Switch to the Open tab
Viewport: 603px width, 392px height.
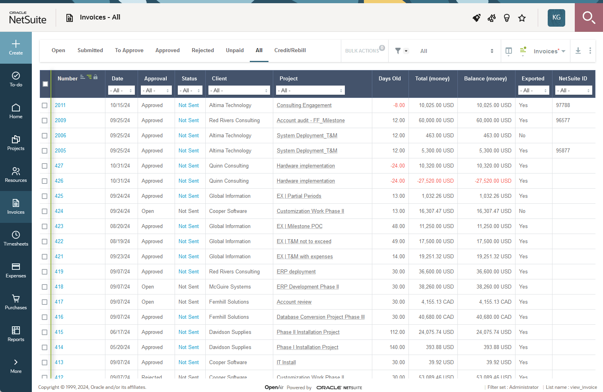(x=58, y=51)
